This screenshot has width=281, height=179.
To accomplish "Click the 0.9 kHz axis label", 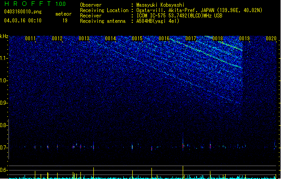I will click(4, 103).
